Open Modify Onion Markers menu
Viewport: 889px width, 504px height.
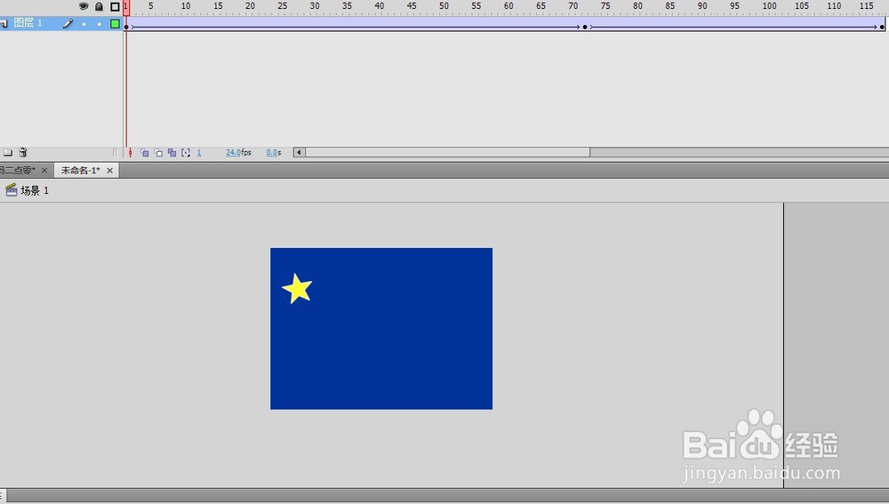pos(186,153)
